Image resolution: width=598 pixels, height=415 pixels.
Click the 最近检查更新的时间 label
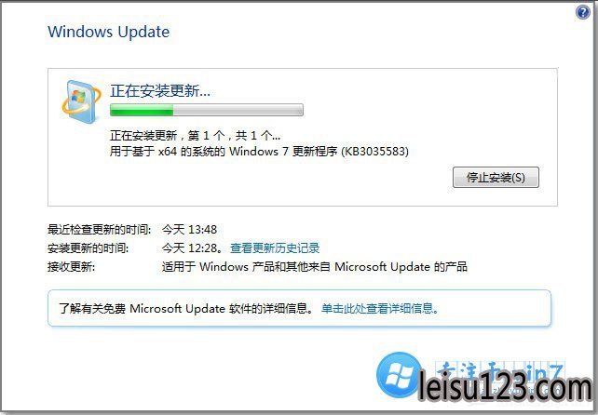99,230
